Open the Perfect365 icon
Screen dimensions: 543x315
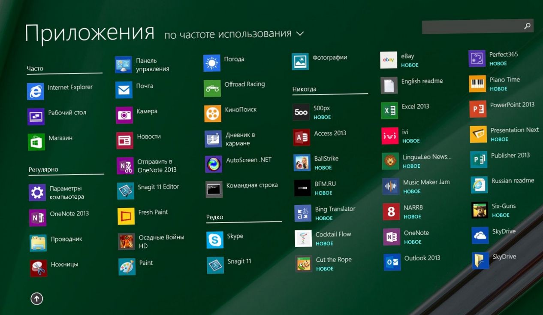coord(477,58)
